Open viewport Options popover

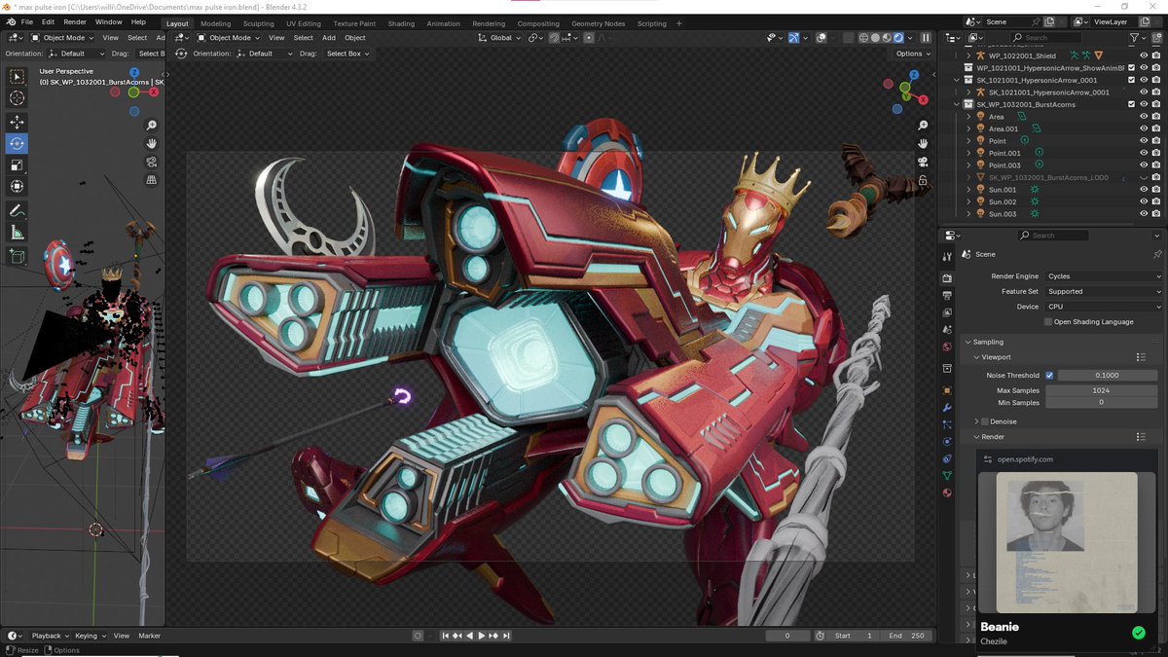tap(913, 54)
